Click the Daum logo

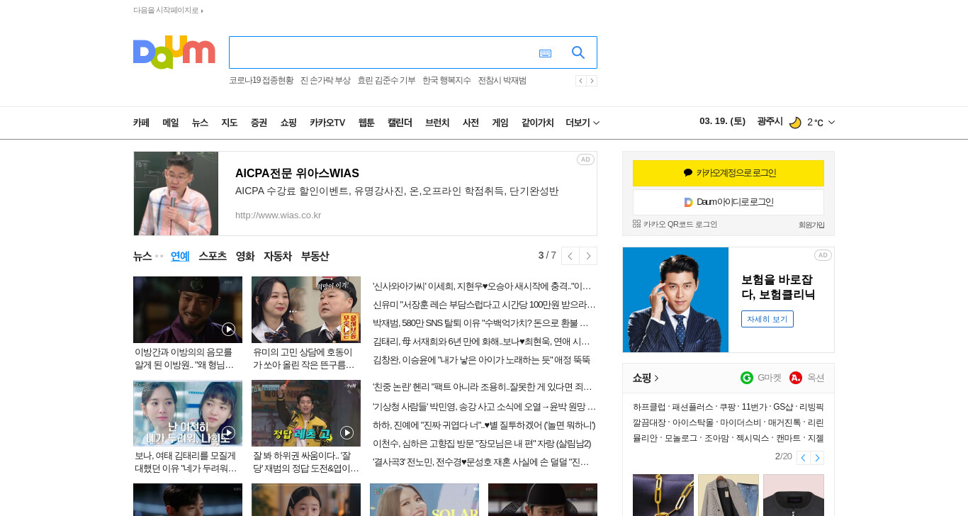pyautogui.click(x=174, y=52)
